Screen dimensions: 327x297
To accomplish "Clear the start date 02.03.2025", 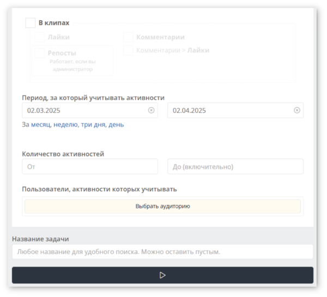I will tap(151, 110).
